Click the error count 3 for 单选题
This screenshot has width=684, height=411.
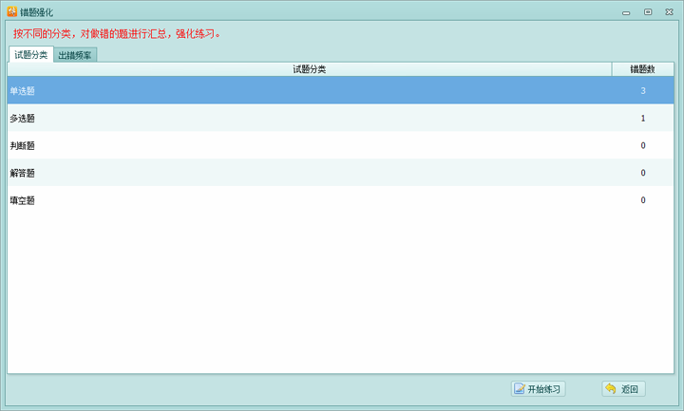(643, 91)
